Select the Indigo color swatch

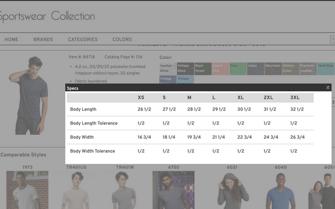pos(256,69)
